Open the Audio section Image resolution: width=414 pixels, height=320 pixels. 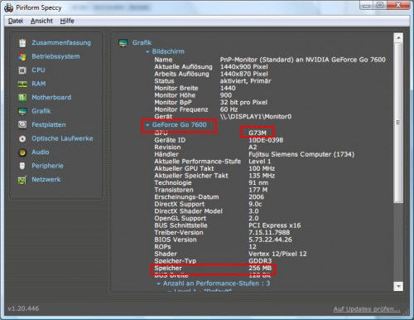[x=41, y=152]
